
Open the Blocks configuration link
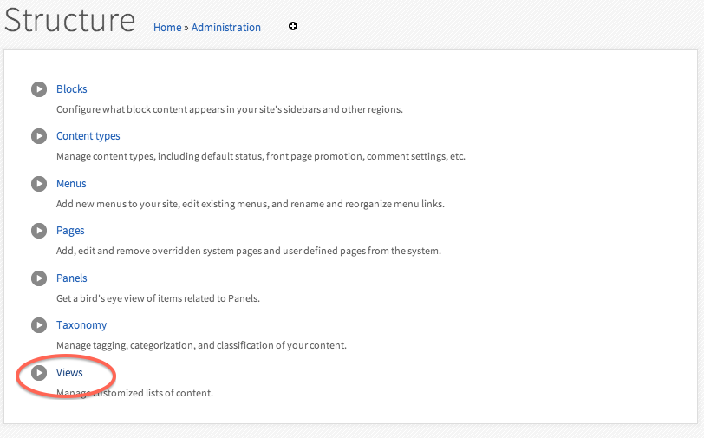72,89
